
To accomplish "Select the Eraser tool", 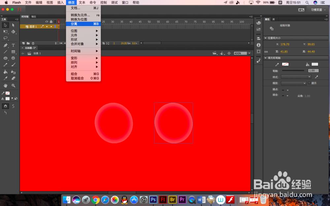I will coord(13,78).
